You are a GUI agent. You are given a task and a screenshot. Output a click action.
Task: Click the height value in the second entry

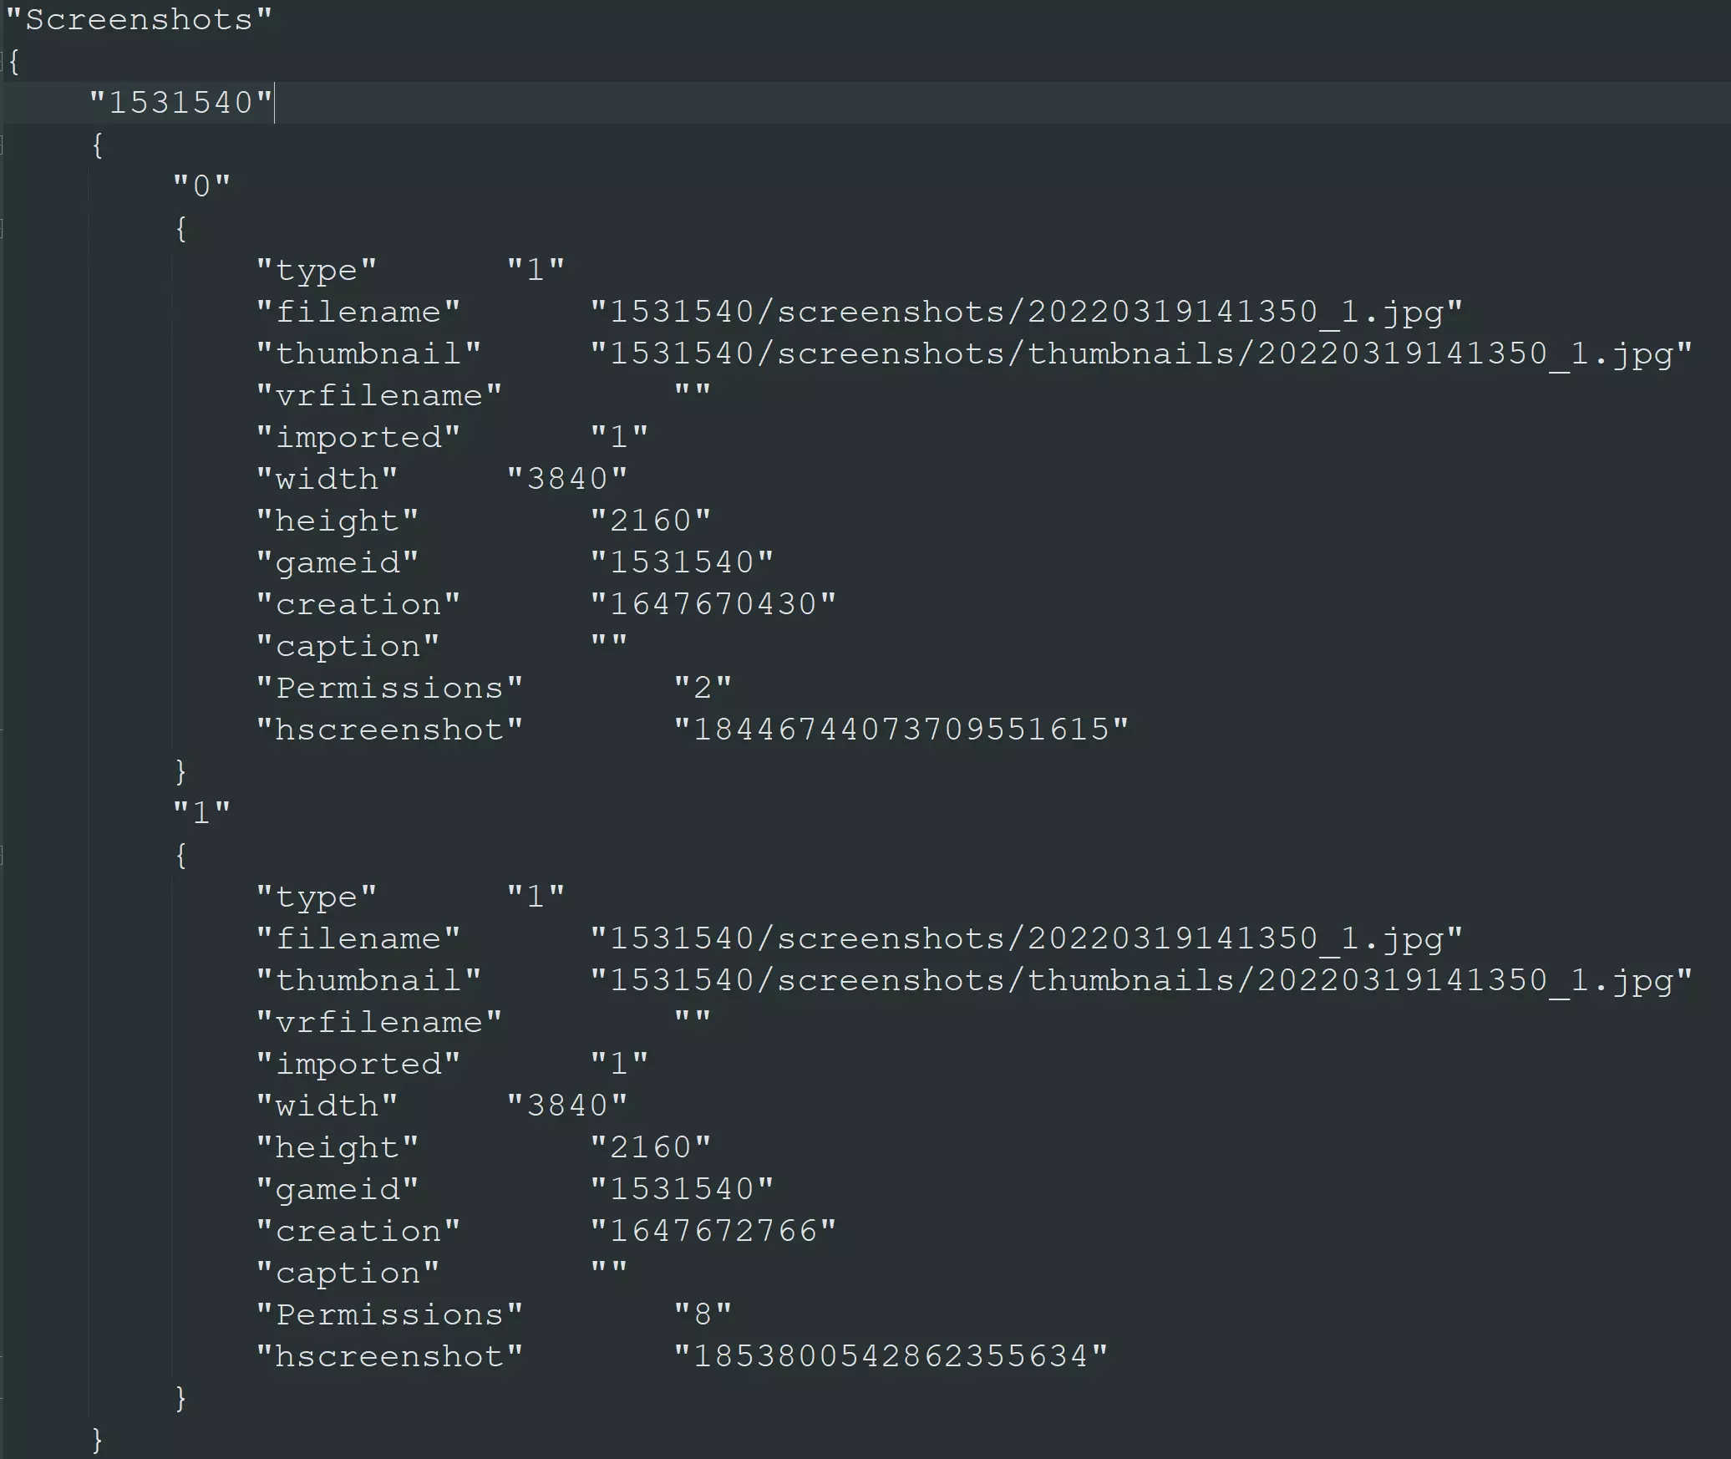(x=650, y=1147)
